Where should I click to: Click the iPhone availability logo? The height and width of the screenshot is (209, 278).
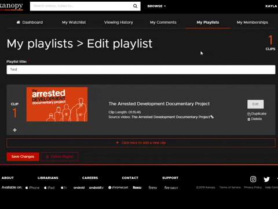coord(32,188)
